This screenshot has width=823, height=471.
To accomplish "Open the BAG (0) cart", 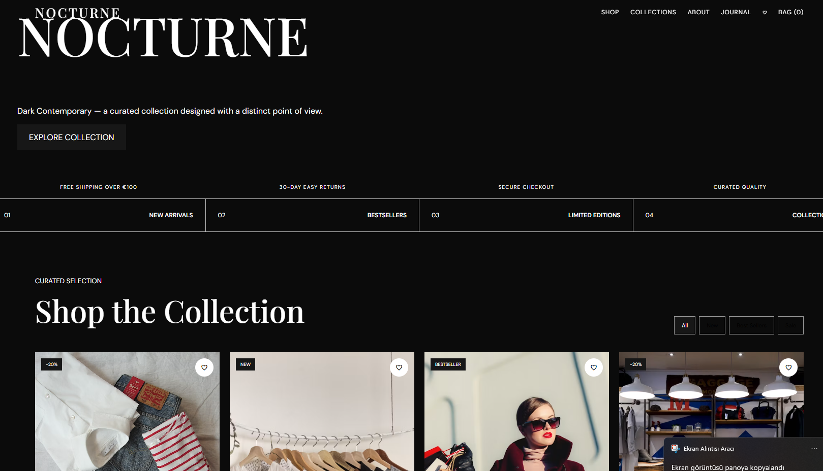I will [790, 12].
